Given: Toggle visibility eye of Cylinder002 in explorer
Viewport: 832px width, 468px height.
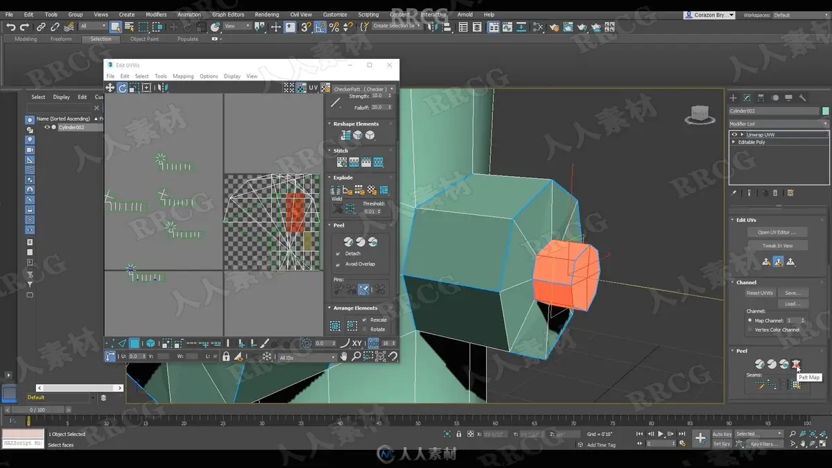Looking at the screenshot, I should pos(47,128).
